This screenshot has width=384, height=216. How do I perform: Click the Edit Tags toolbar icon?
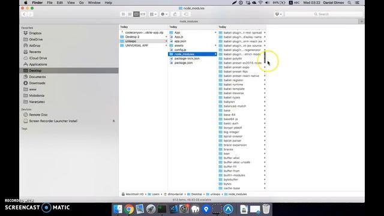click(186, 14)
